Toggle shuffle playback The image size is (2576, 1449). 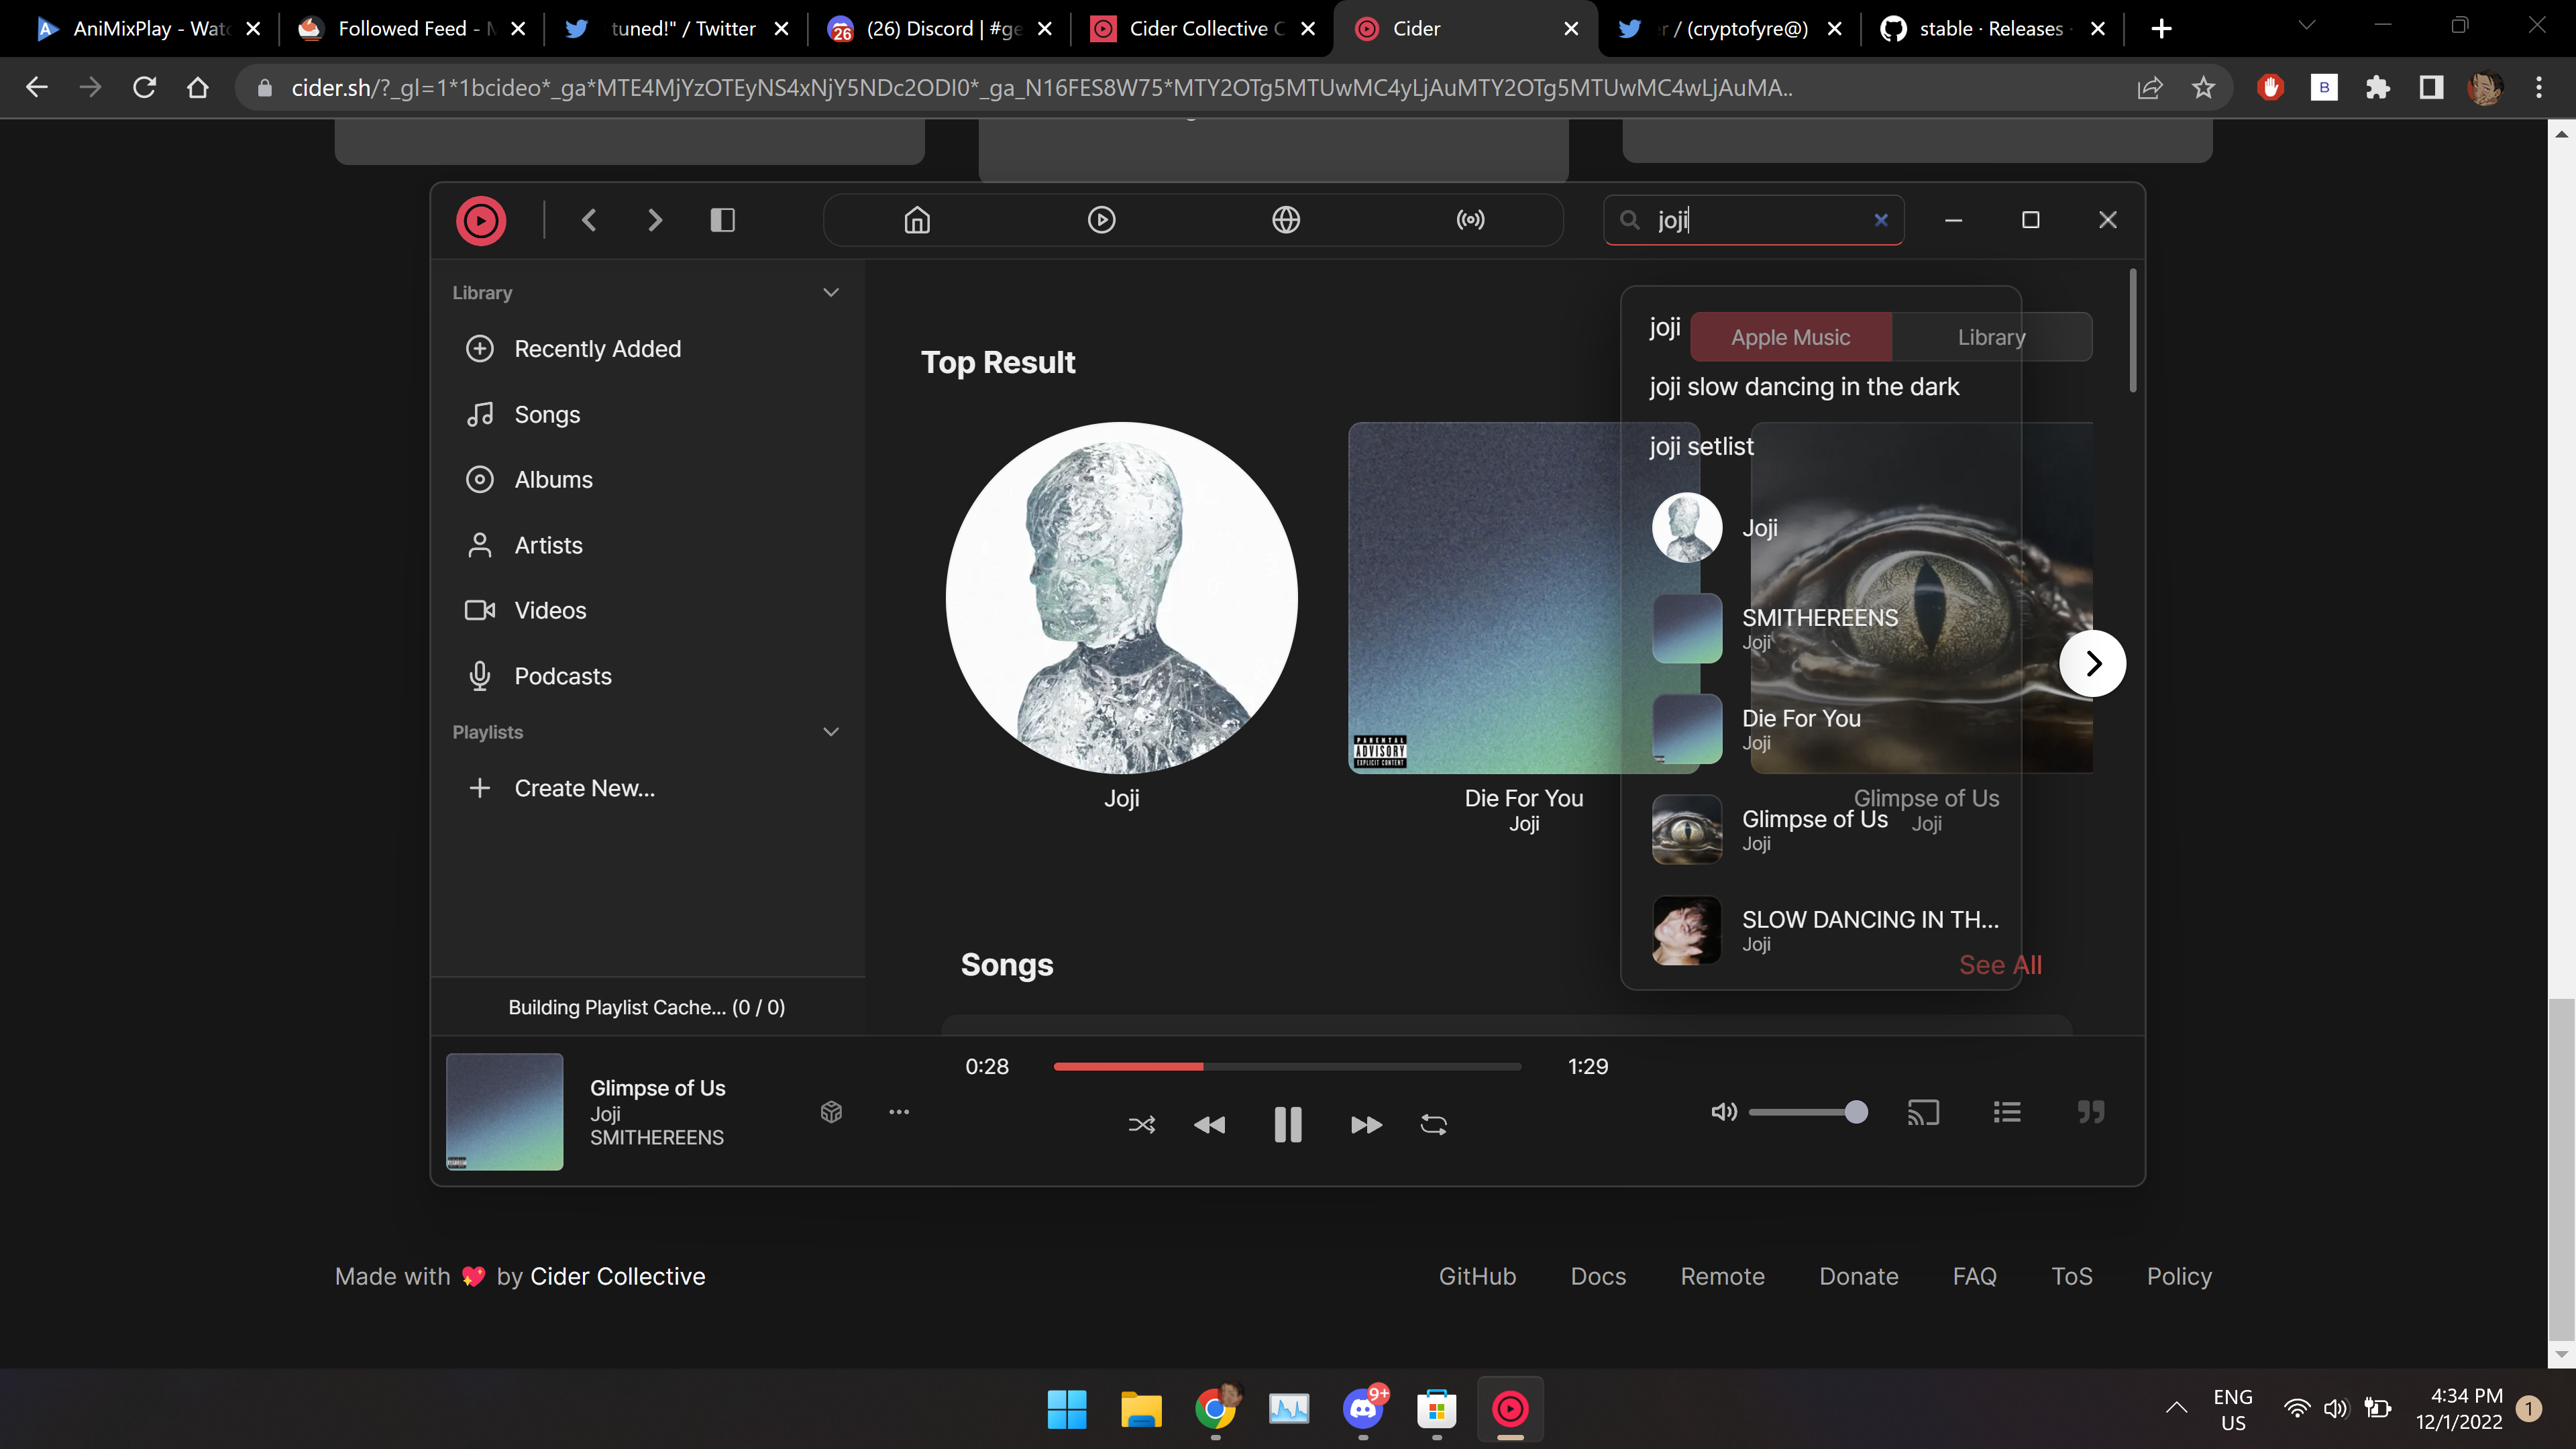[1141, 1125]
